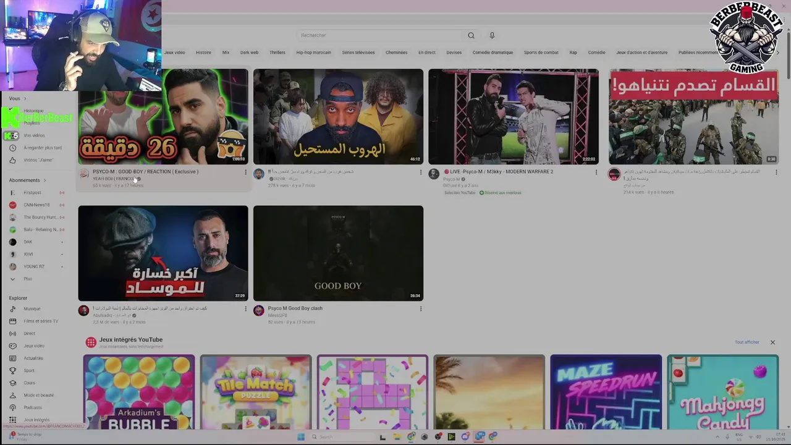
Task: Open À regarder plus tard in sidebar
Action: click(x=36, y=148)
